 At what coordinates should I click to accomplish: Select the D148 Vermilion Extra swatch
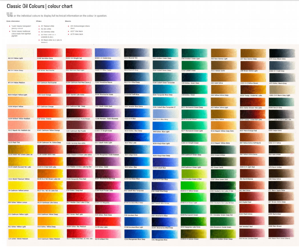(x=50, y=52)
